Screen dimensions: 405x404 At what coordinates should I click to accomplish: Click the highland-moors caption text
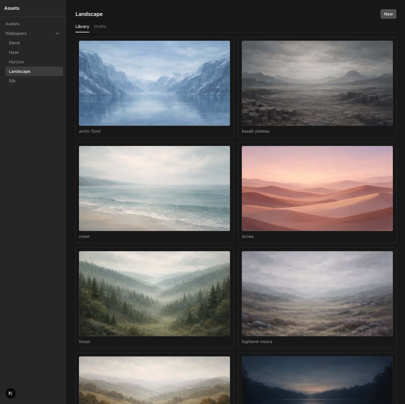pos(257,342)
